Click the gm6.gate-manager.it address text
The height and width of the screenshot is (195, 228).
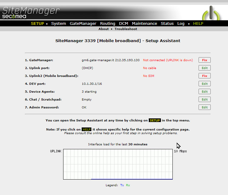tap(111, 60)
